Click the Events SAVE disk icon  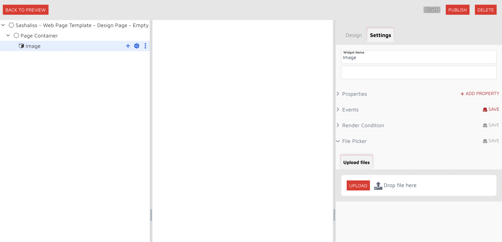click(485, 110)
